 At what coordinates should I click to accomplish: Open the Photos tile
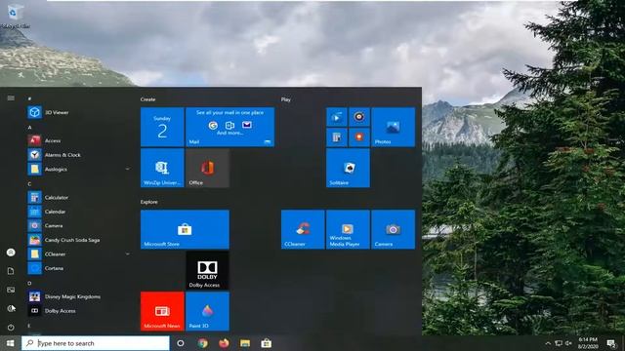[393, 127]
